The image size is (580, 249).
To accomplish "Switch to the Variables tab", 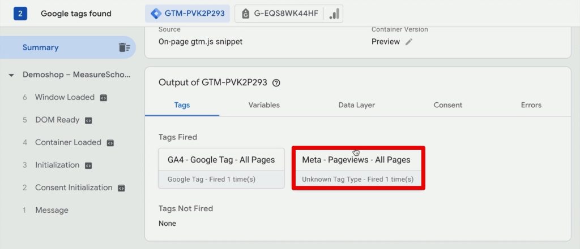I will (x=264, y=105).
